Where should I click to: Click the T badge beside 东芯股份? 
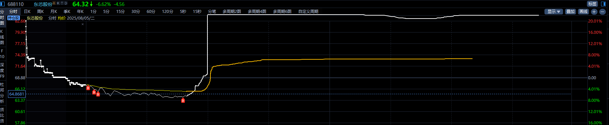pos(62,3)
